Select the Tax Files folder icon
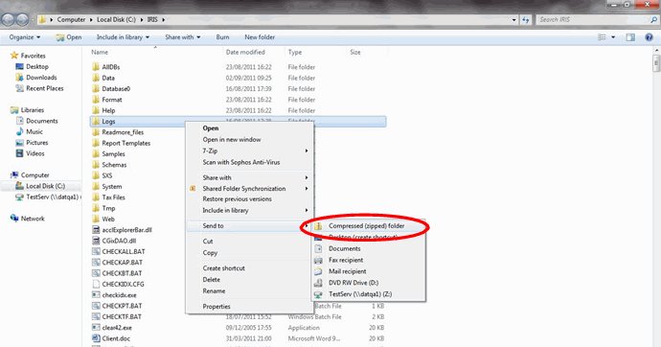Screen dimensions: 661x347 (96, 197)
